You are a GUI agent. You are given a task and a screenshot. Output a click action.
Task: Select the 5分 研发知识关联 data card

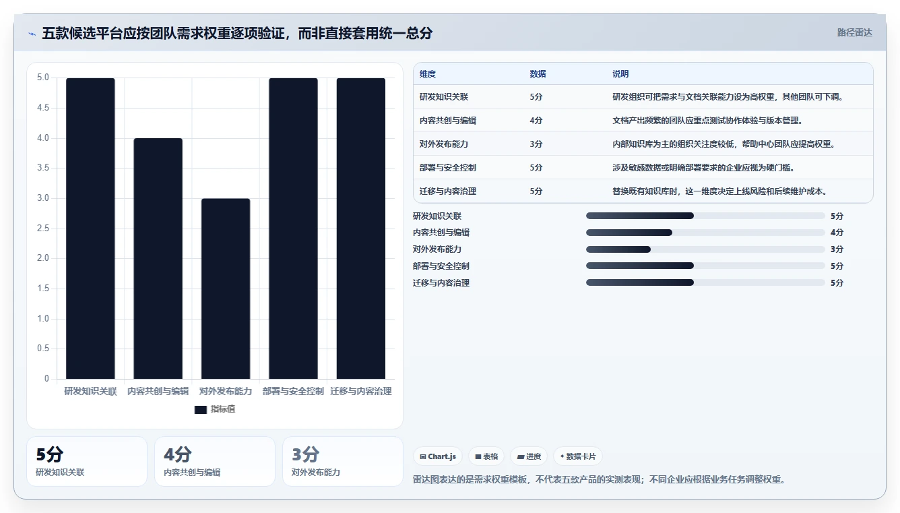click(87, 461)
